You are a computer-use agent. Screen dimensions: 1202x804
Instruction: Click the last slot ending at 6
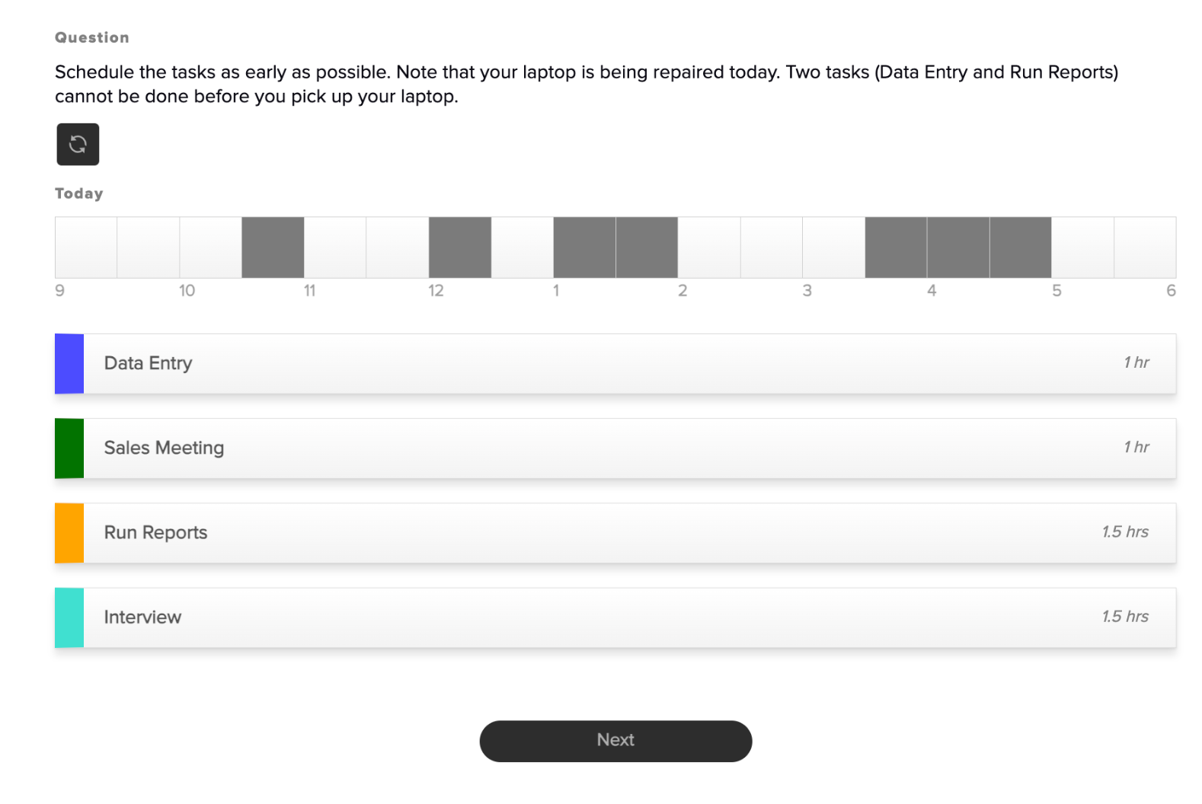point(1145,247)
